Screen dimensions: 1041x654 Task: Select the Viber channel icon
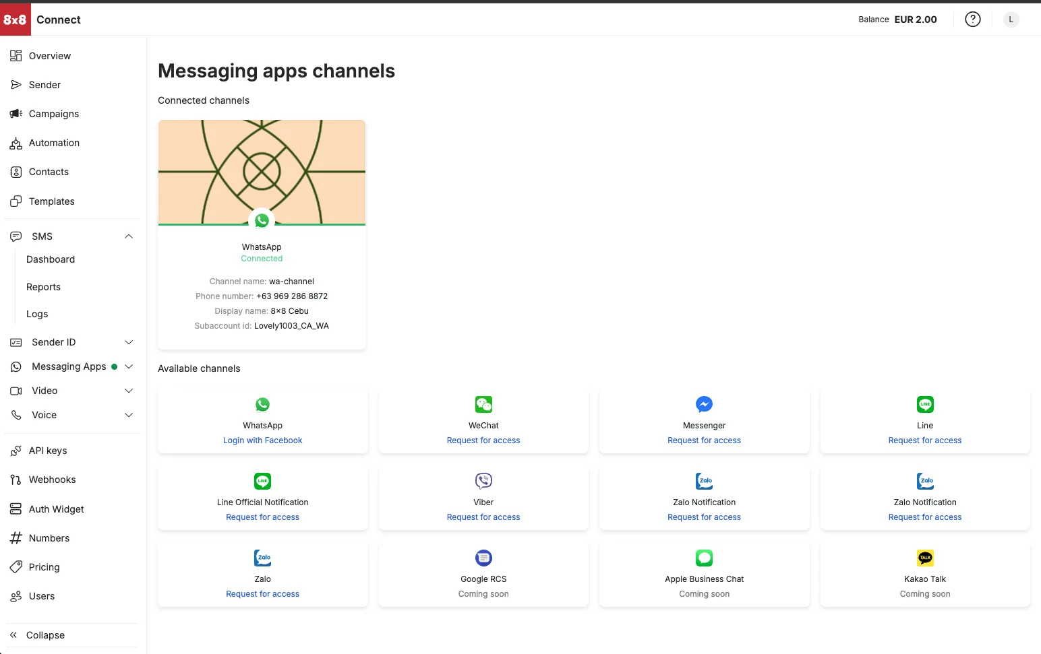483,481
